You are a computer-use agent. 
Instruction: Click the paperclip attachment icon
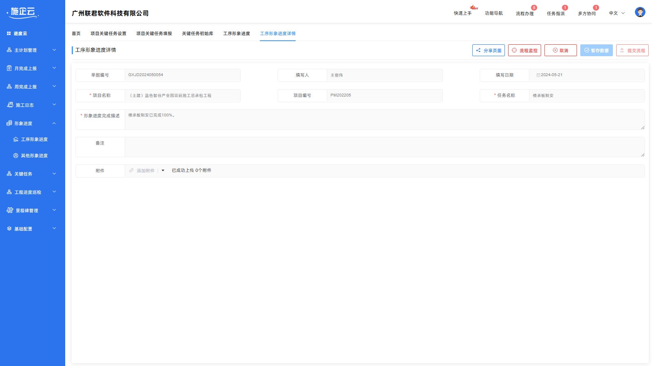131,171
